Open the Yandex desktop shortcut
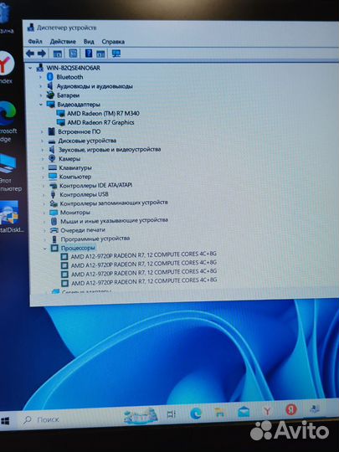 (x=7, y=67)
